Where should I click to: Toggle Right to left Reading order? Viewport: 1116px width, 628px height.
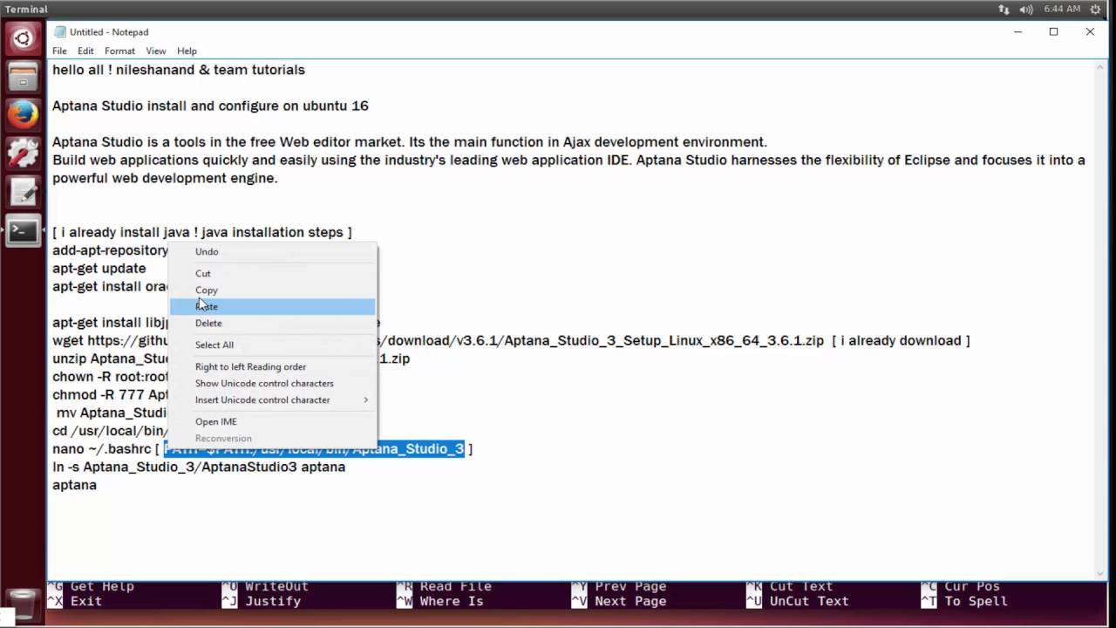point(272,366)
